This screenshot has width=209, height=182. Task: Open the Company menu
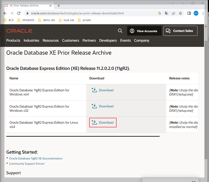coord(142,40)
